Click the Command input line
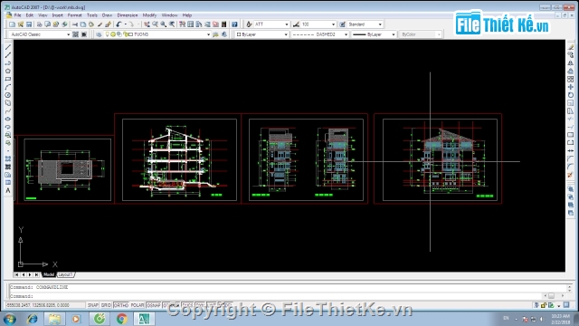 tap(288, 296)
